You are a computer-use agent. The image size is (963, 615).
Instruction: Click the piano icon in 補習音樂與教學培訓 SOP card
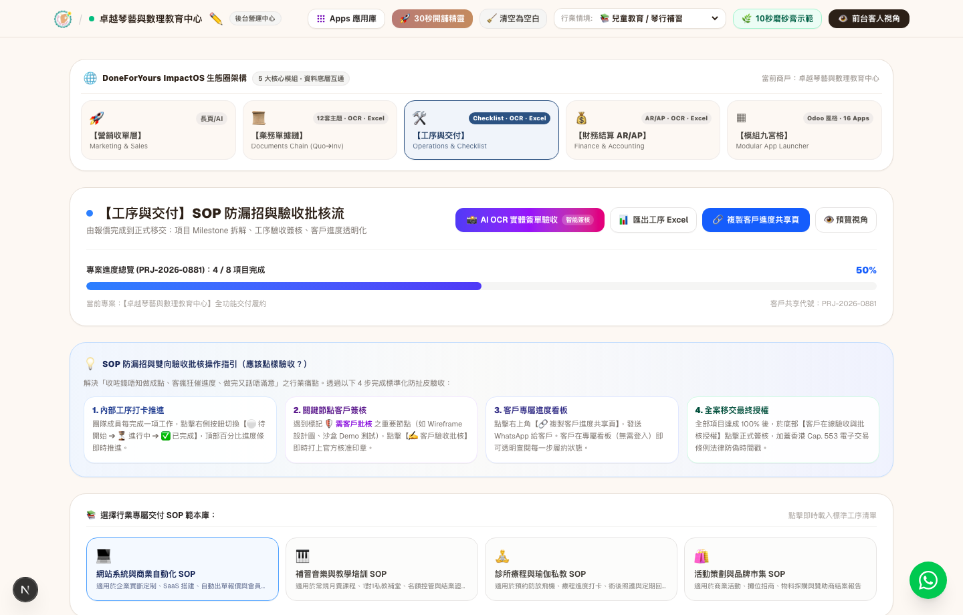(303, 556)
